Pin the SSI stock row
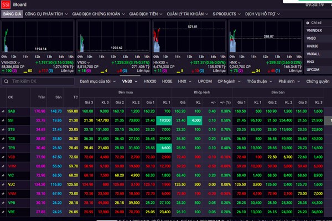 point(4,119)
